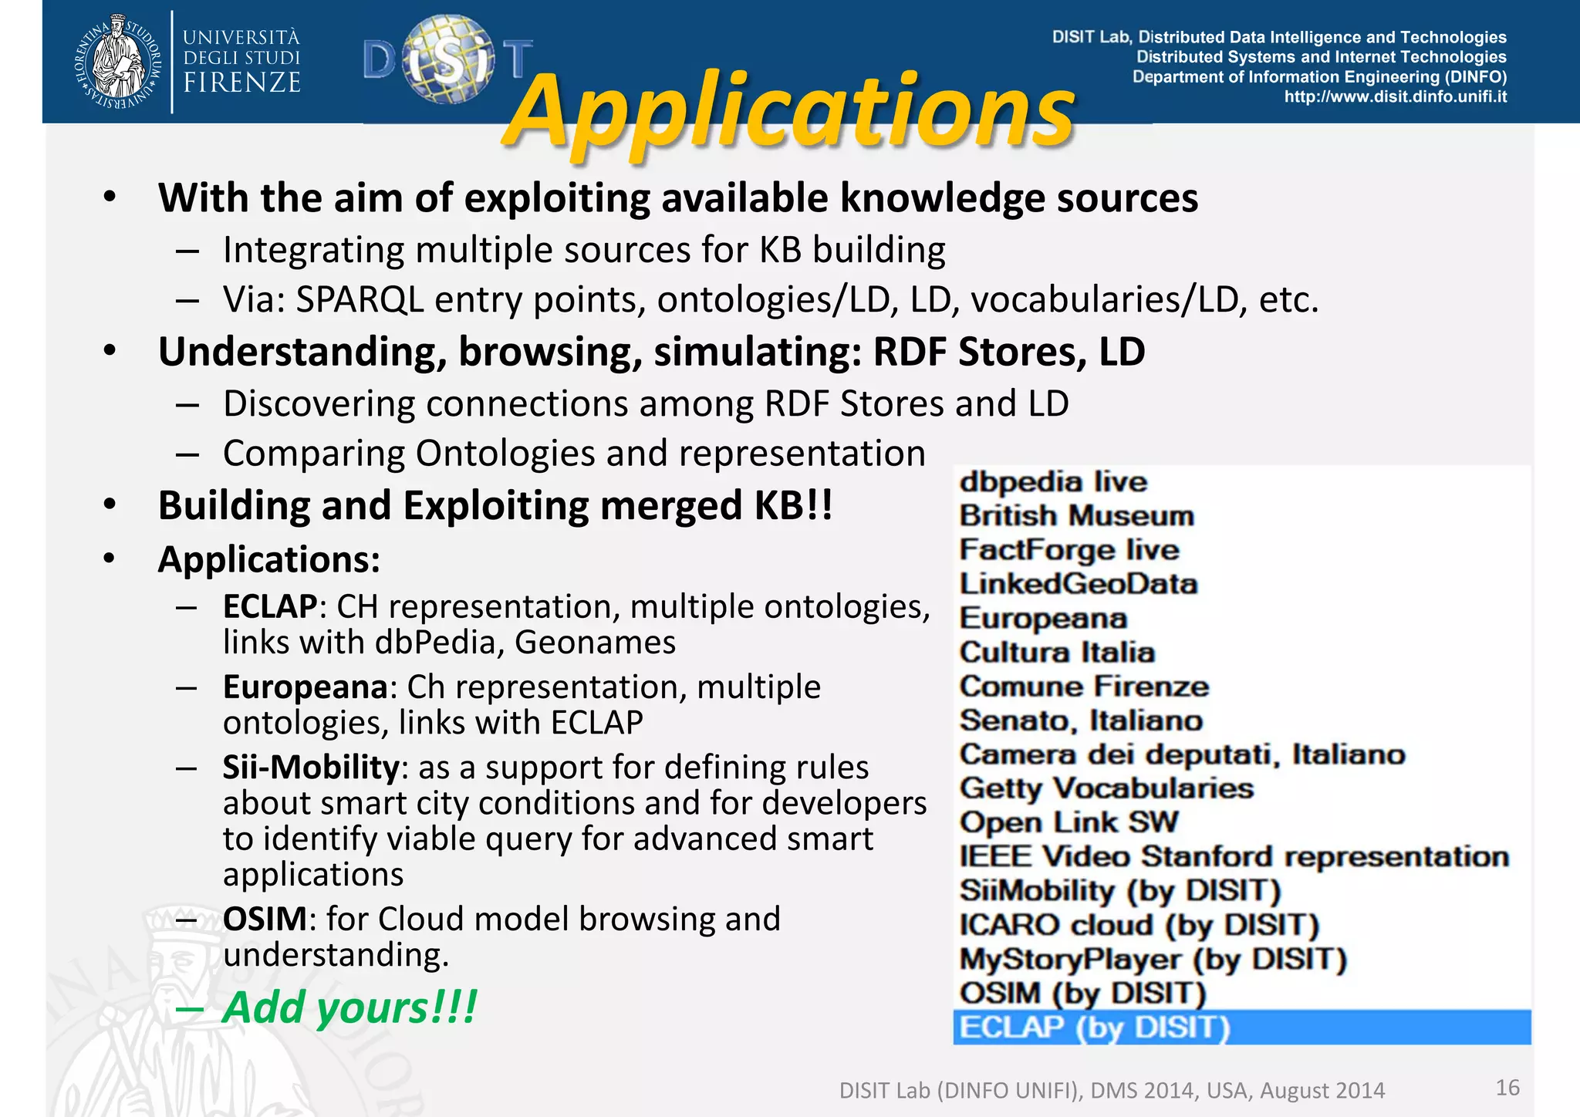Click the green 'Add yours!!!' text

click(x=350, y=1007)
